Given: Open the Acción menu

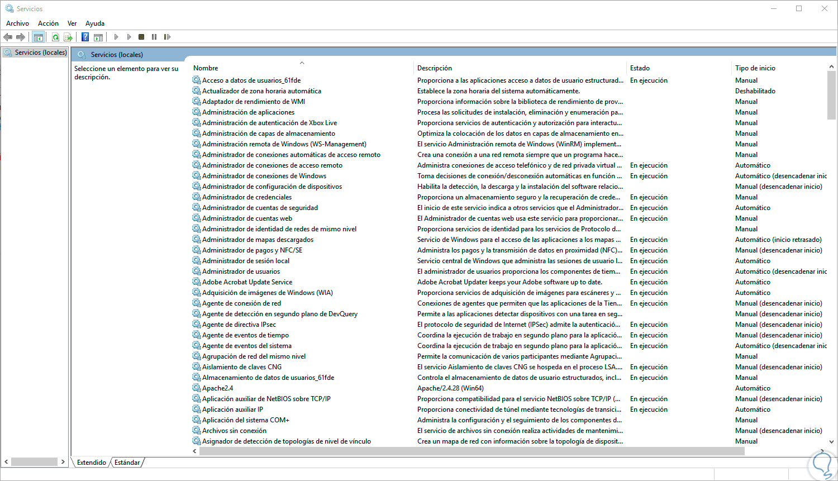Looking at the screenshot, I should coord(48,23).
